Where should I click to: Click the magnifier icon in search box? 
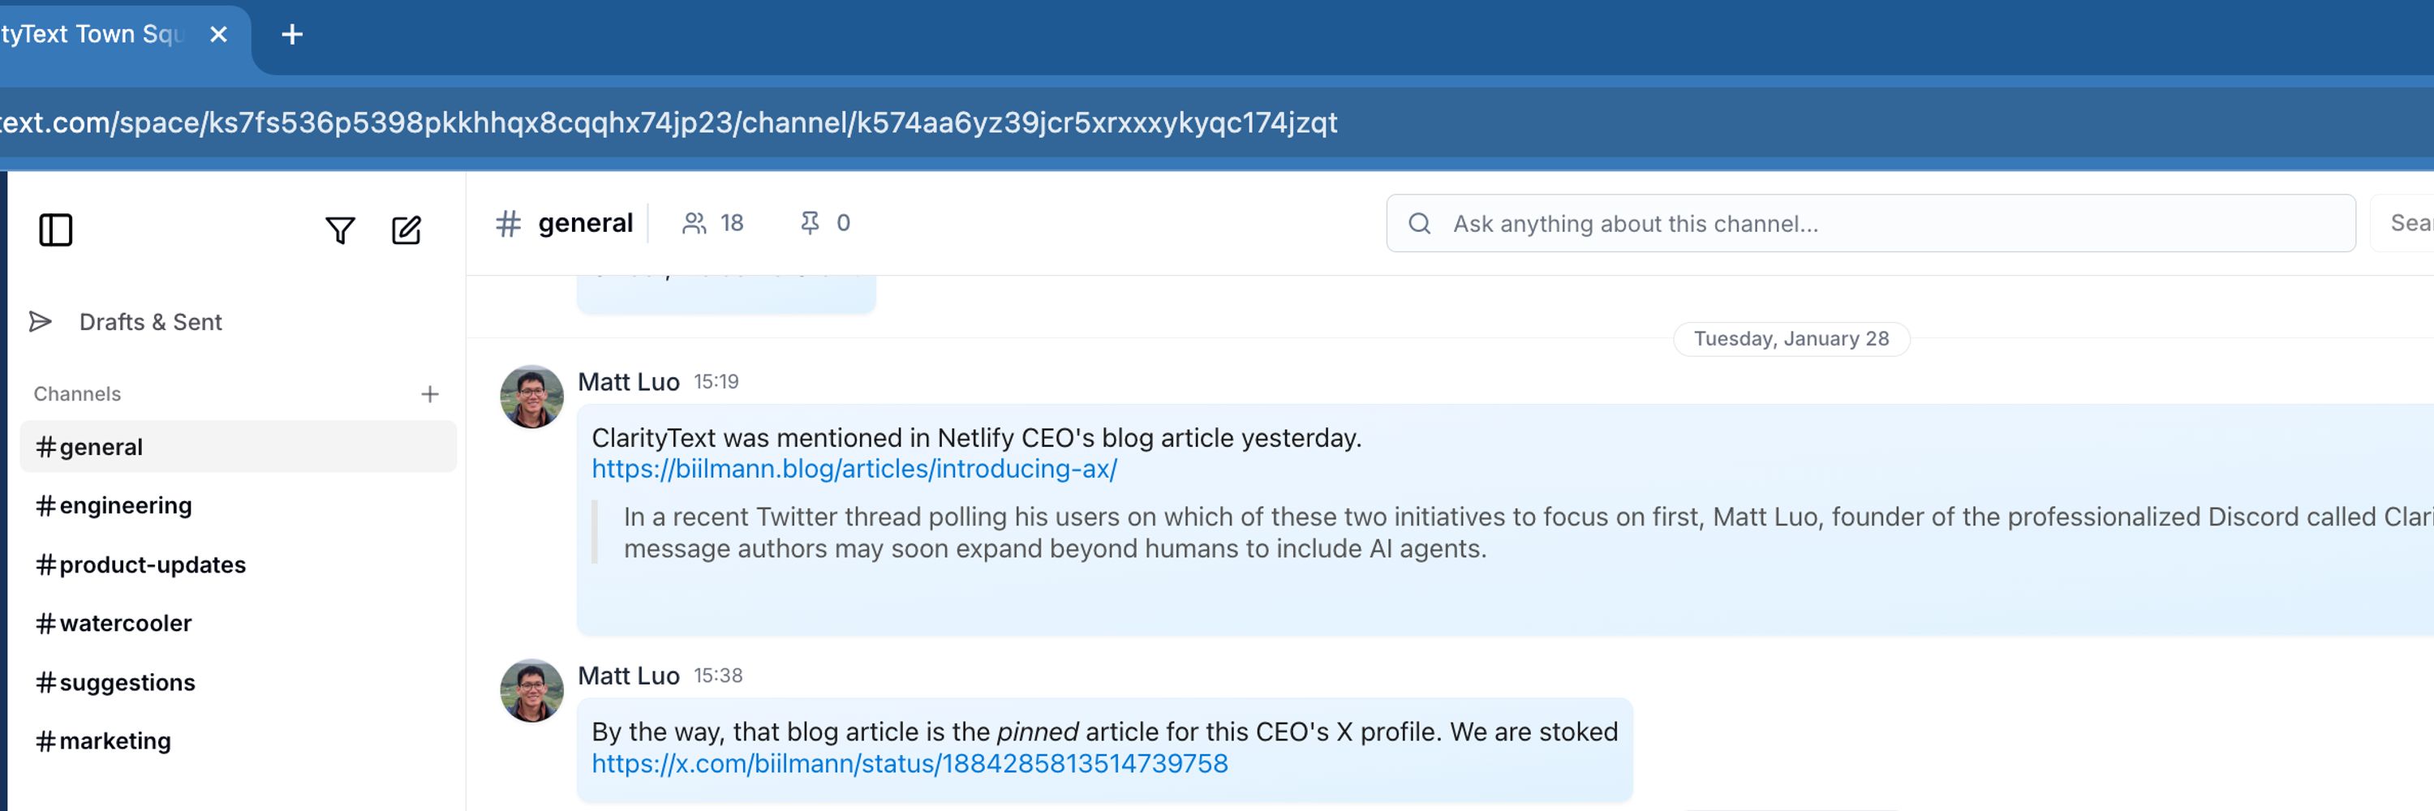pyautogui.click(x=1419, y=224)
